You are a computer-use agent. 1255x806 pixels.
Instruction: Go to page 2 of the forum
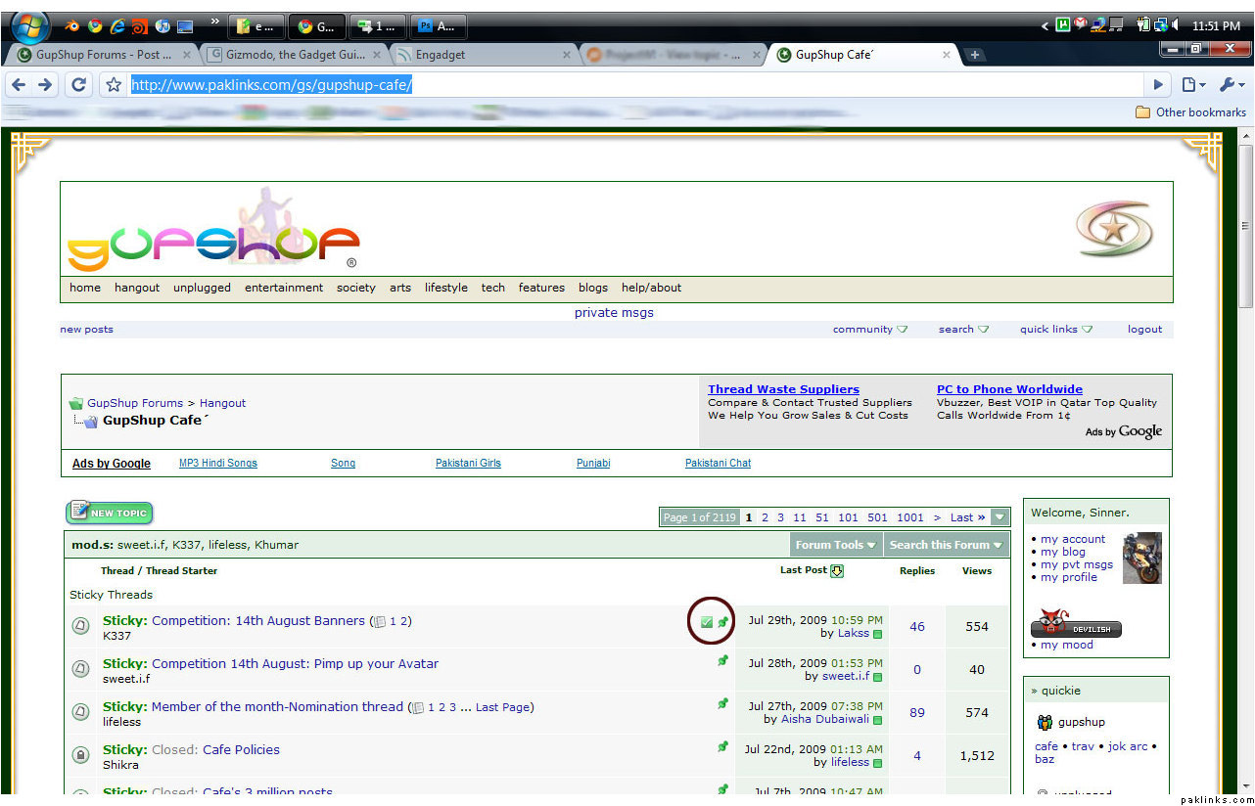765,517
